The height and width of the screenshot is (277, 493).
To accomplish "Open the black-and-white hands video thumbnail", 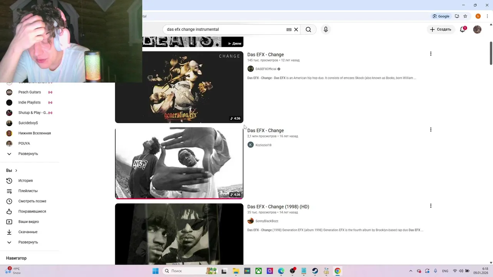I will click(179, 163).
